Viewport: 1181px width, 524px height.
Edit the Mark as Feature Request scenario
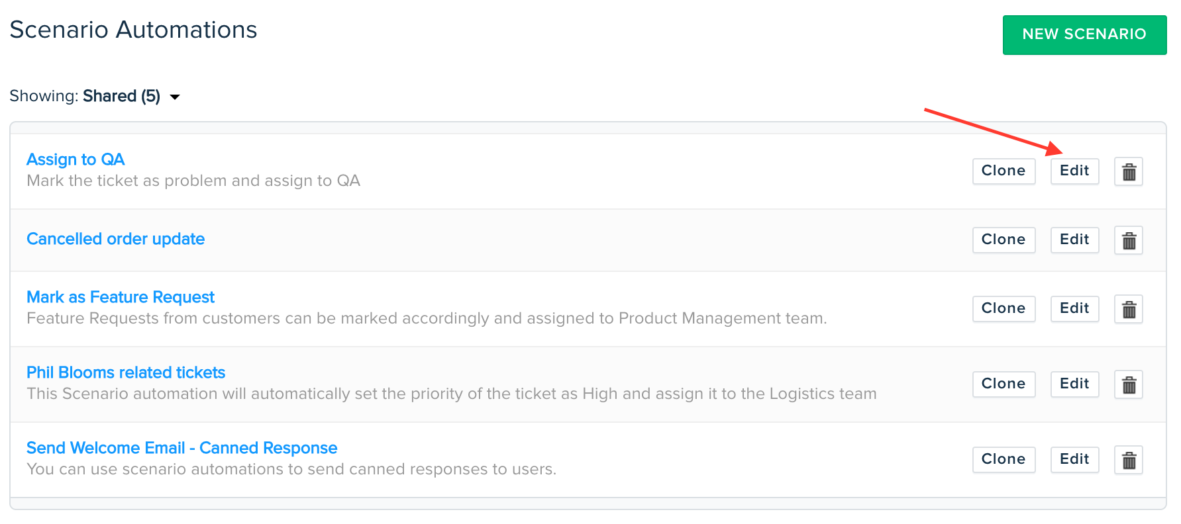tap(1074, 308)
